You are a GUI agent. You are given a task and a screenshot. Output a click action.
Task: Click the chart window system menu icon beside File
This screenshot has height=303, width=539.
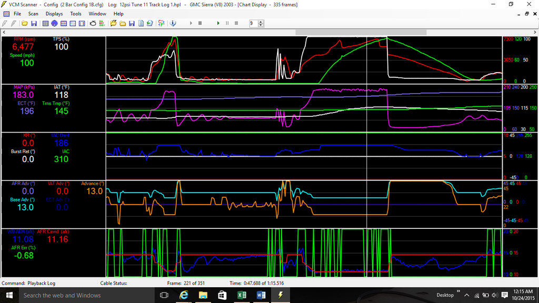click(6, 14)
